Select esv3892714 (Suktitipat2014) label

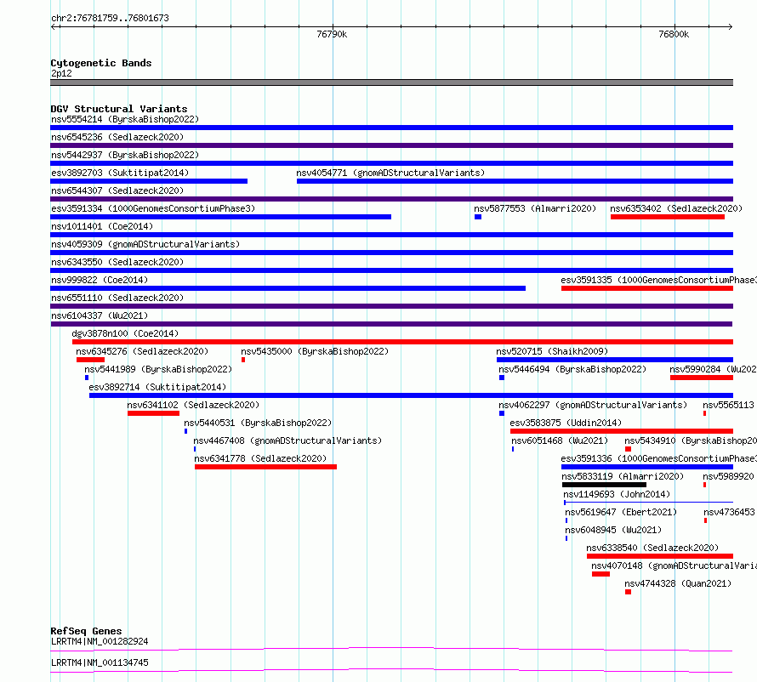(x=157, y=387)
